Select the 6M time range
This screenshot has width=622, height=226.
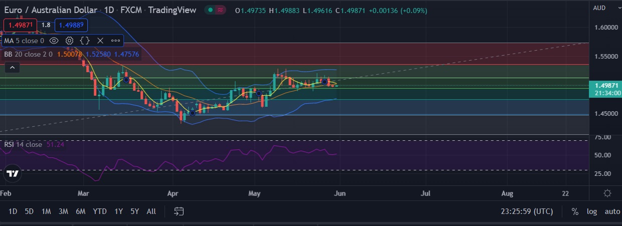tap(80, 211)
